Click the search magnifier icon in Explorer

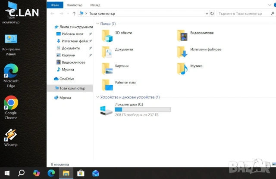pyautogui.click(x=273, y=13)
